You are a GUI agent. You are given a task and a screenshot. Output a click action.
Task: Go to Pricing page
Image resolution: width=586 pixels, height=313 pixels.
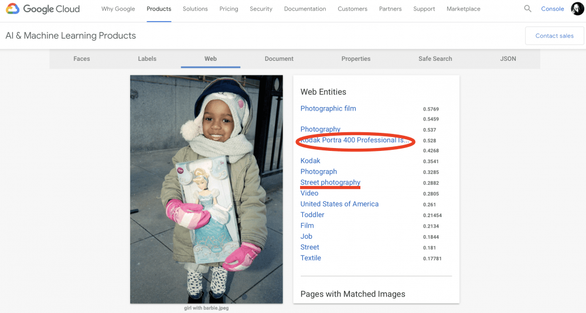pos(229,9)
